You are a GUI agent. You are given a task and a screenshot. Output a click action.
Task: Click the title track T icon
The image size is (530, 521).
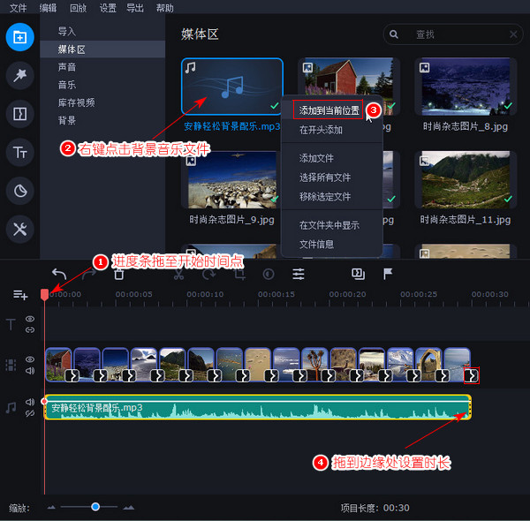pyautogui.click(x=11, y=324)
